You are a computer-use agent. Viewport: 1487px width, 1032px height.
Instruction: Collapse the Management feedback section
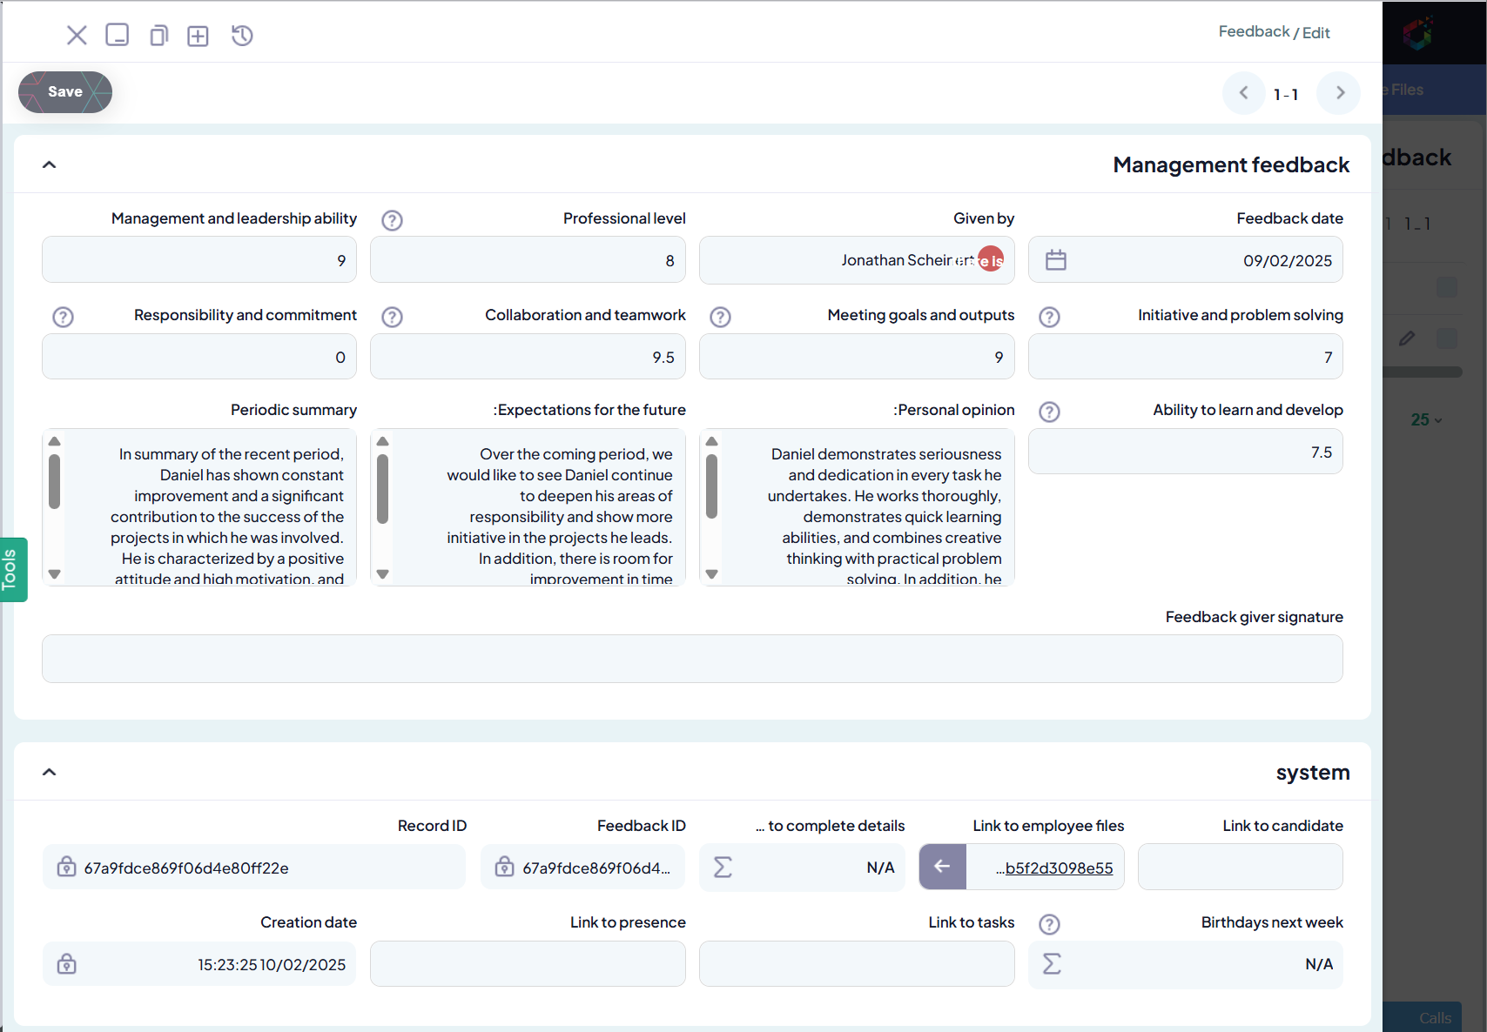pos(50,164)
